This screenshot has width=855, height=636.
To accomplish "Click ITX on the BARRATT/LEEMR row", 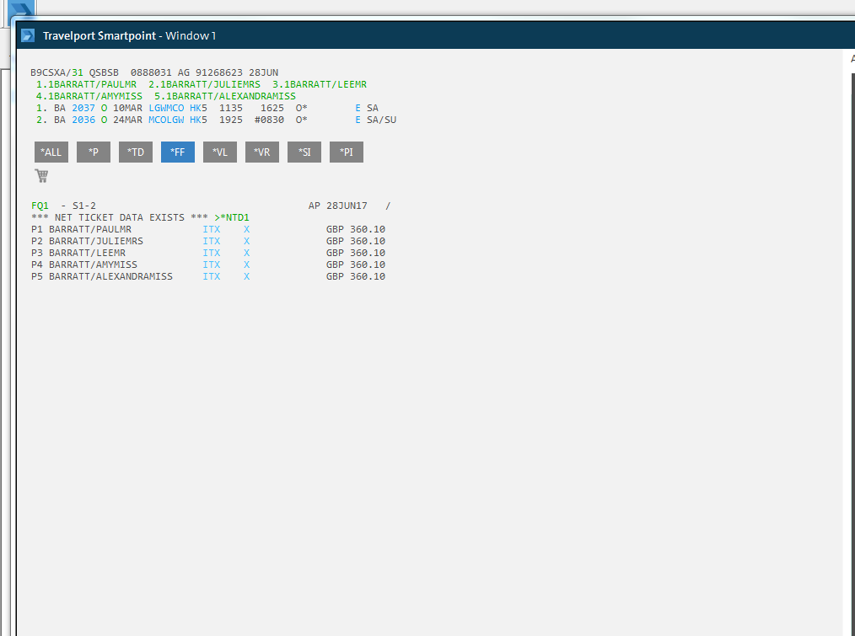I will click(x=212, y=253).
